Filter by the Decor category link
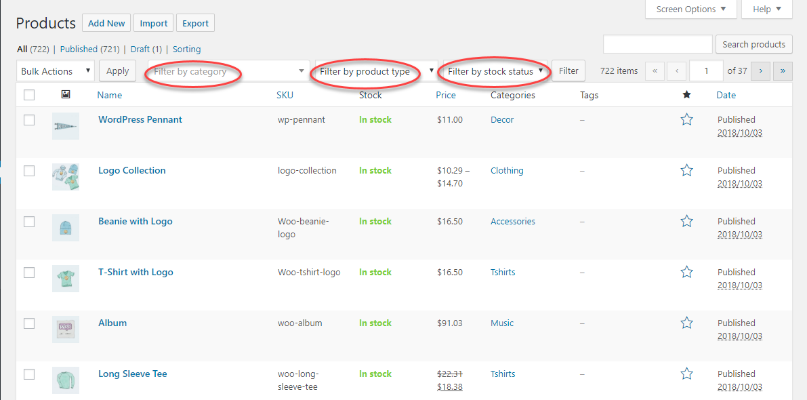Viewport: 807px width, 400px height. pos(502,119)
